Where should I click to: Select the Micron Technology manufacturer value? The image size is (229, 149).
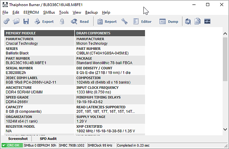pyautogui.click(x=92, y=44)
